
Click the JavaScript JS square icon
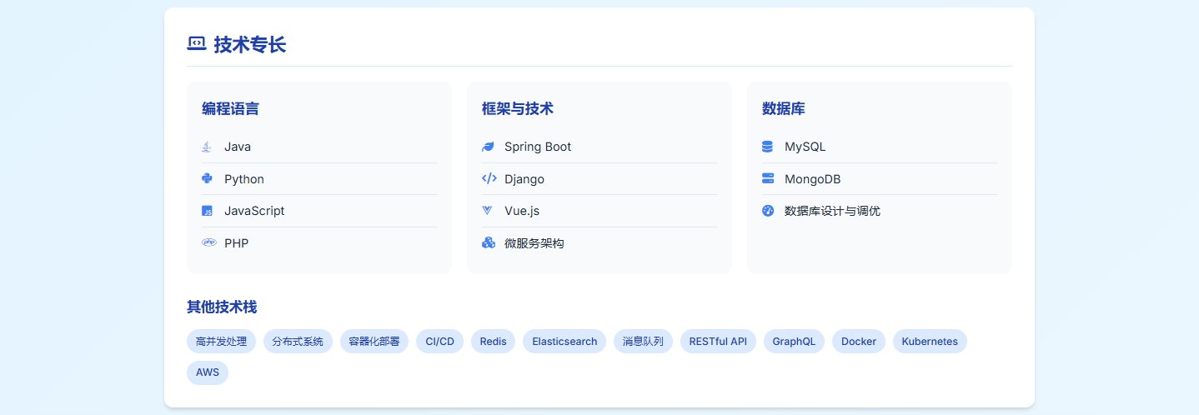point(207,211)
